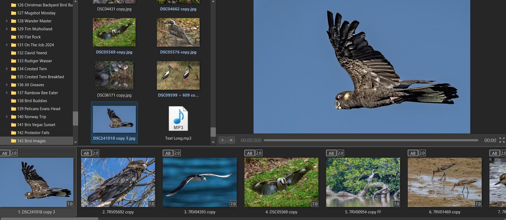Click the AB transition icon on slide 5
The height and width of the screenshot is (220, 506).
click(x=331, y=153)
